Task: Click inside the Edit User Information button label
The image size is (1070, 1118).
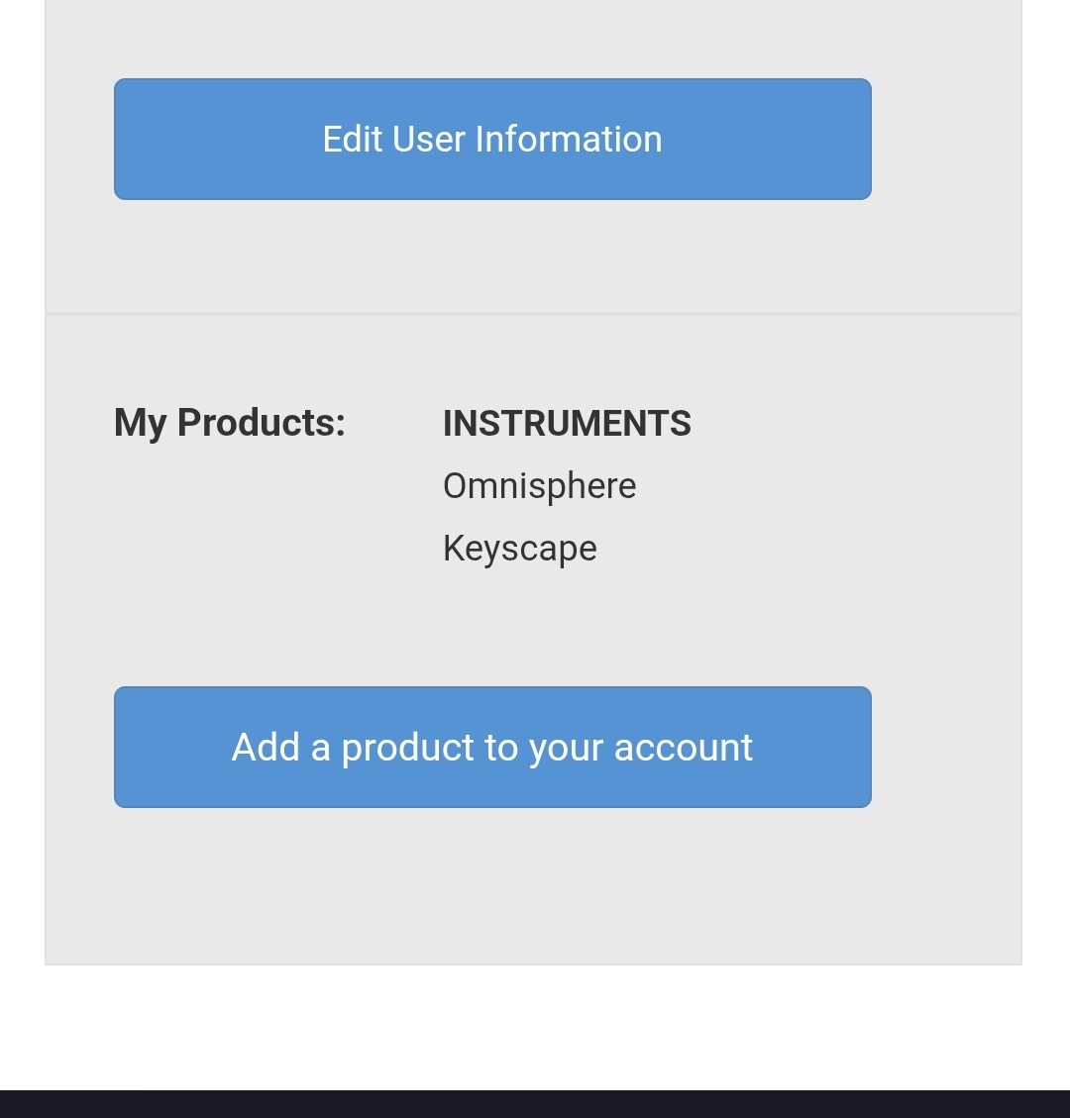Action: click(x=492, y=139)
